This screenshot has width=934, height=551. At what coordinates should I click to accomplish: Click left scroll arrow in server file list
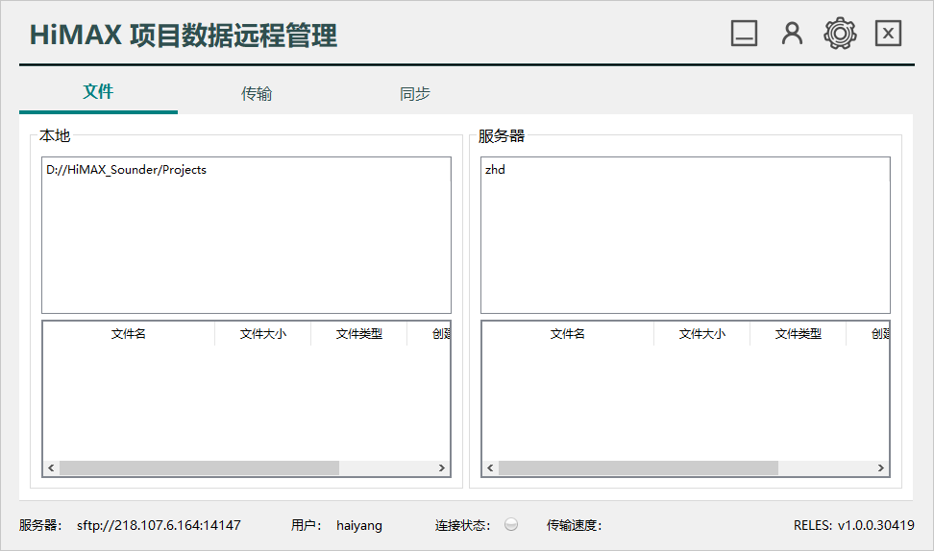coord(490,467)
